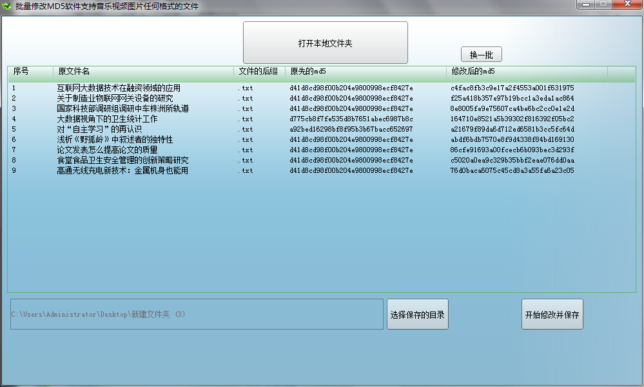644x387 pixels.
Task: Click the save path input field
Action: (x=197, y=314)
